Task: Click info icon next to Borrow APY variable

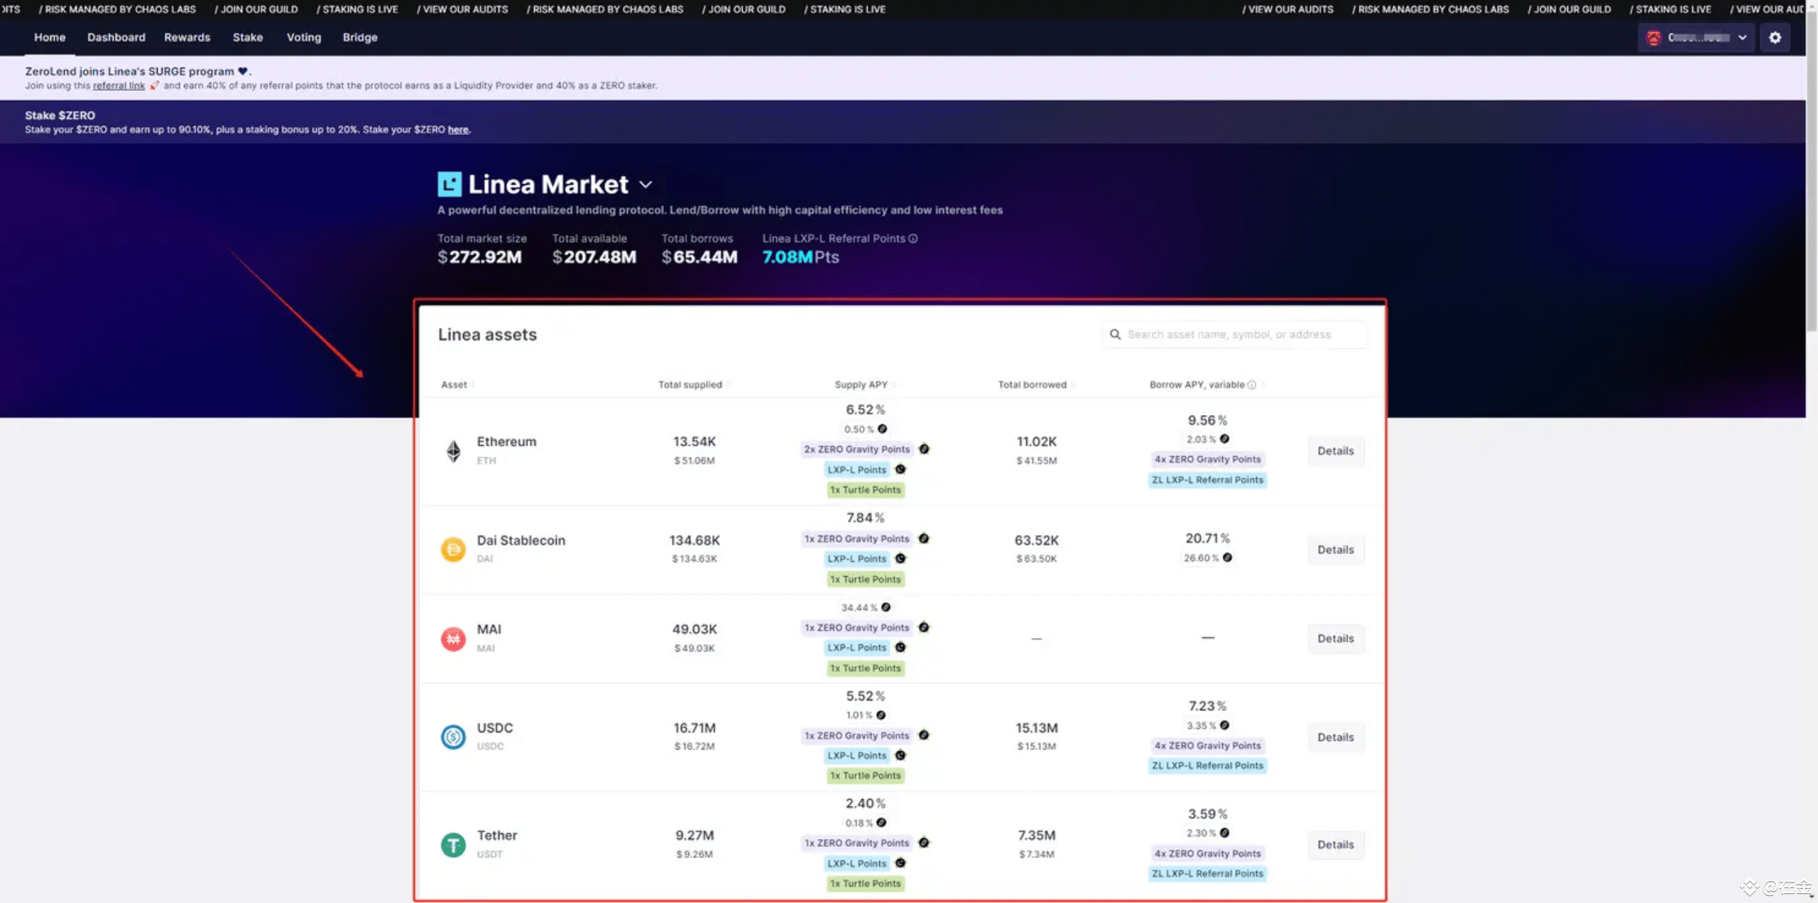Action: 1252,385
